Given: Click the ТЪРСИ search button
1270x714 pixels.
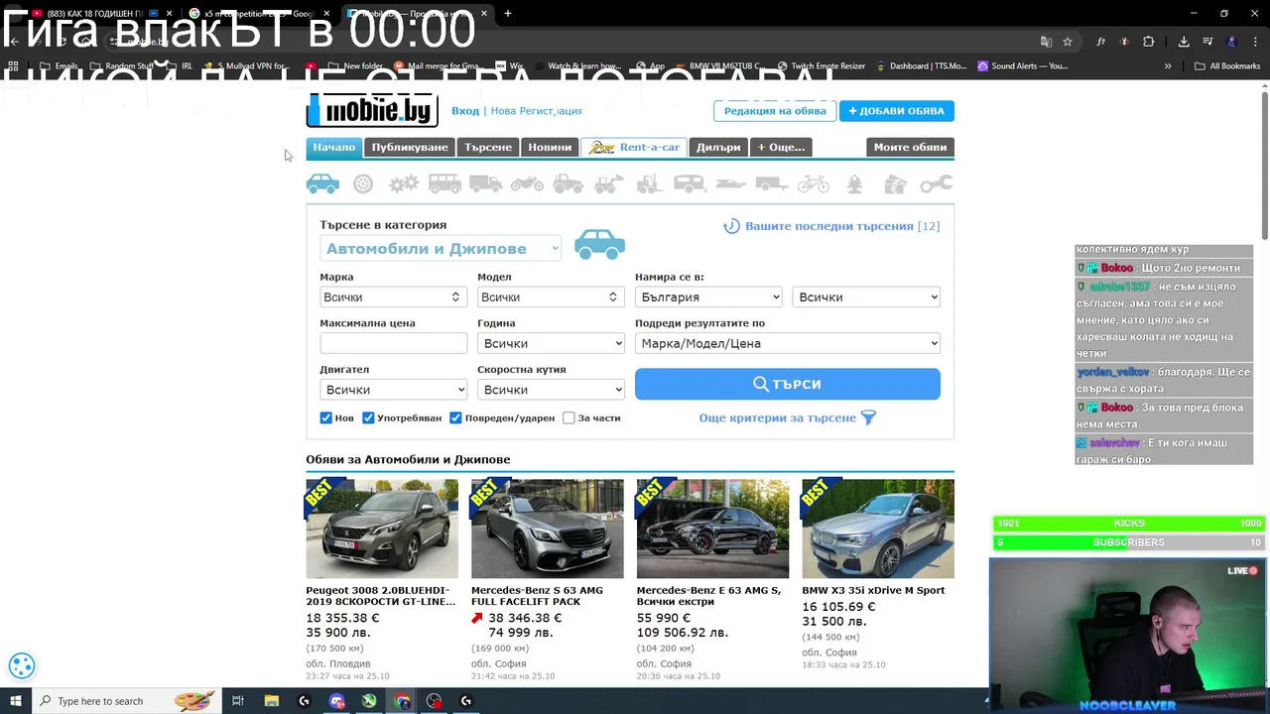Looking at the screenshot, I should (x=788, y=384).
